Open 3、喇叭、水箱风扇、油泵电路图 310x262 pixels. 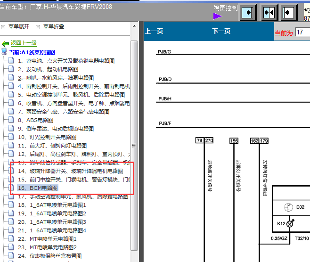pos(56,78)
